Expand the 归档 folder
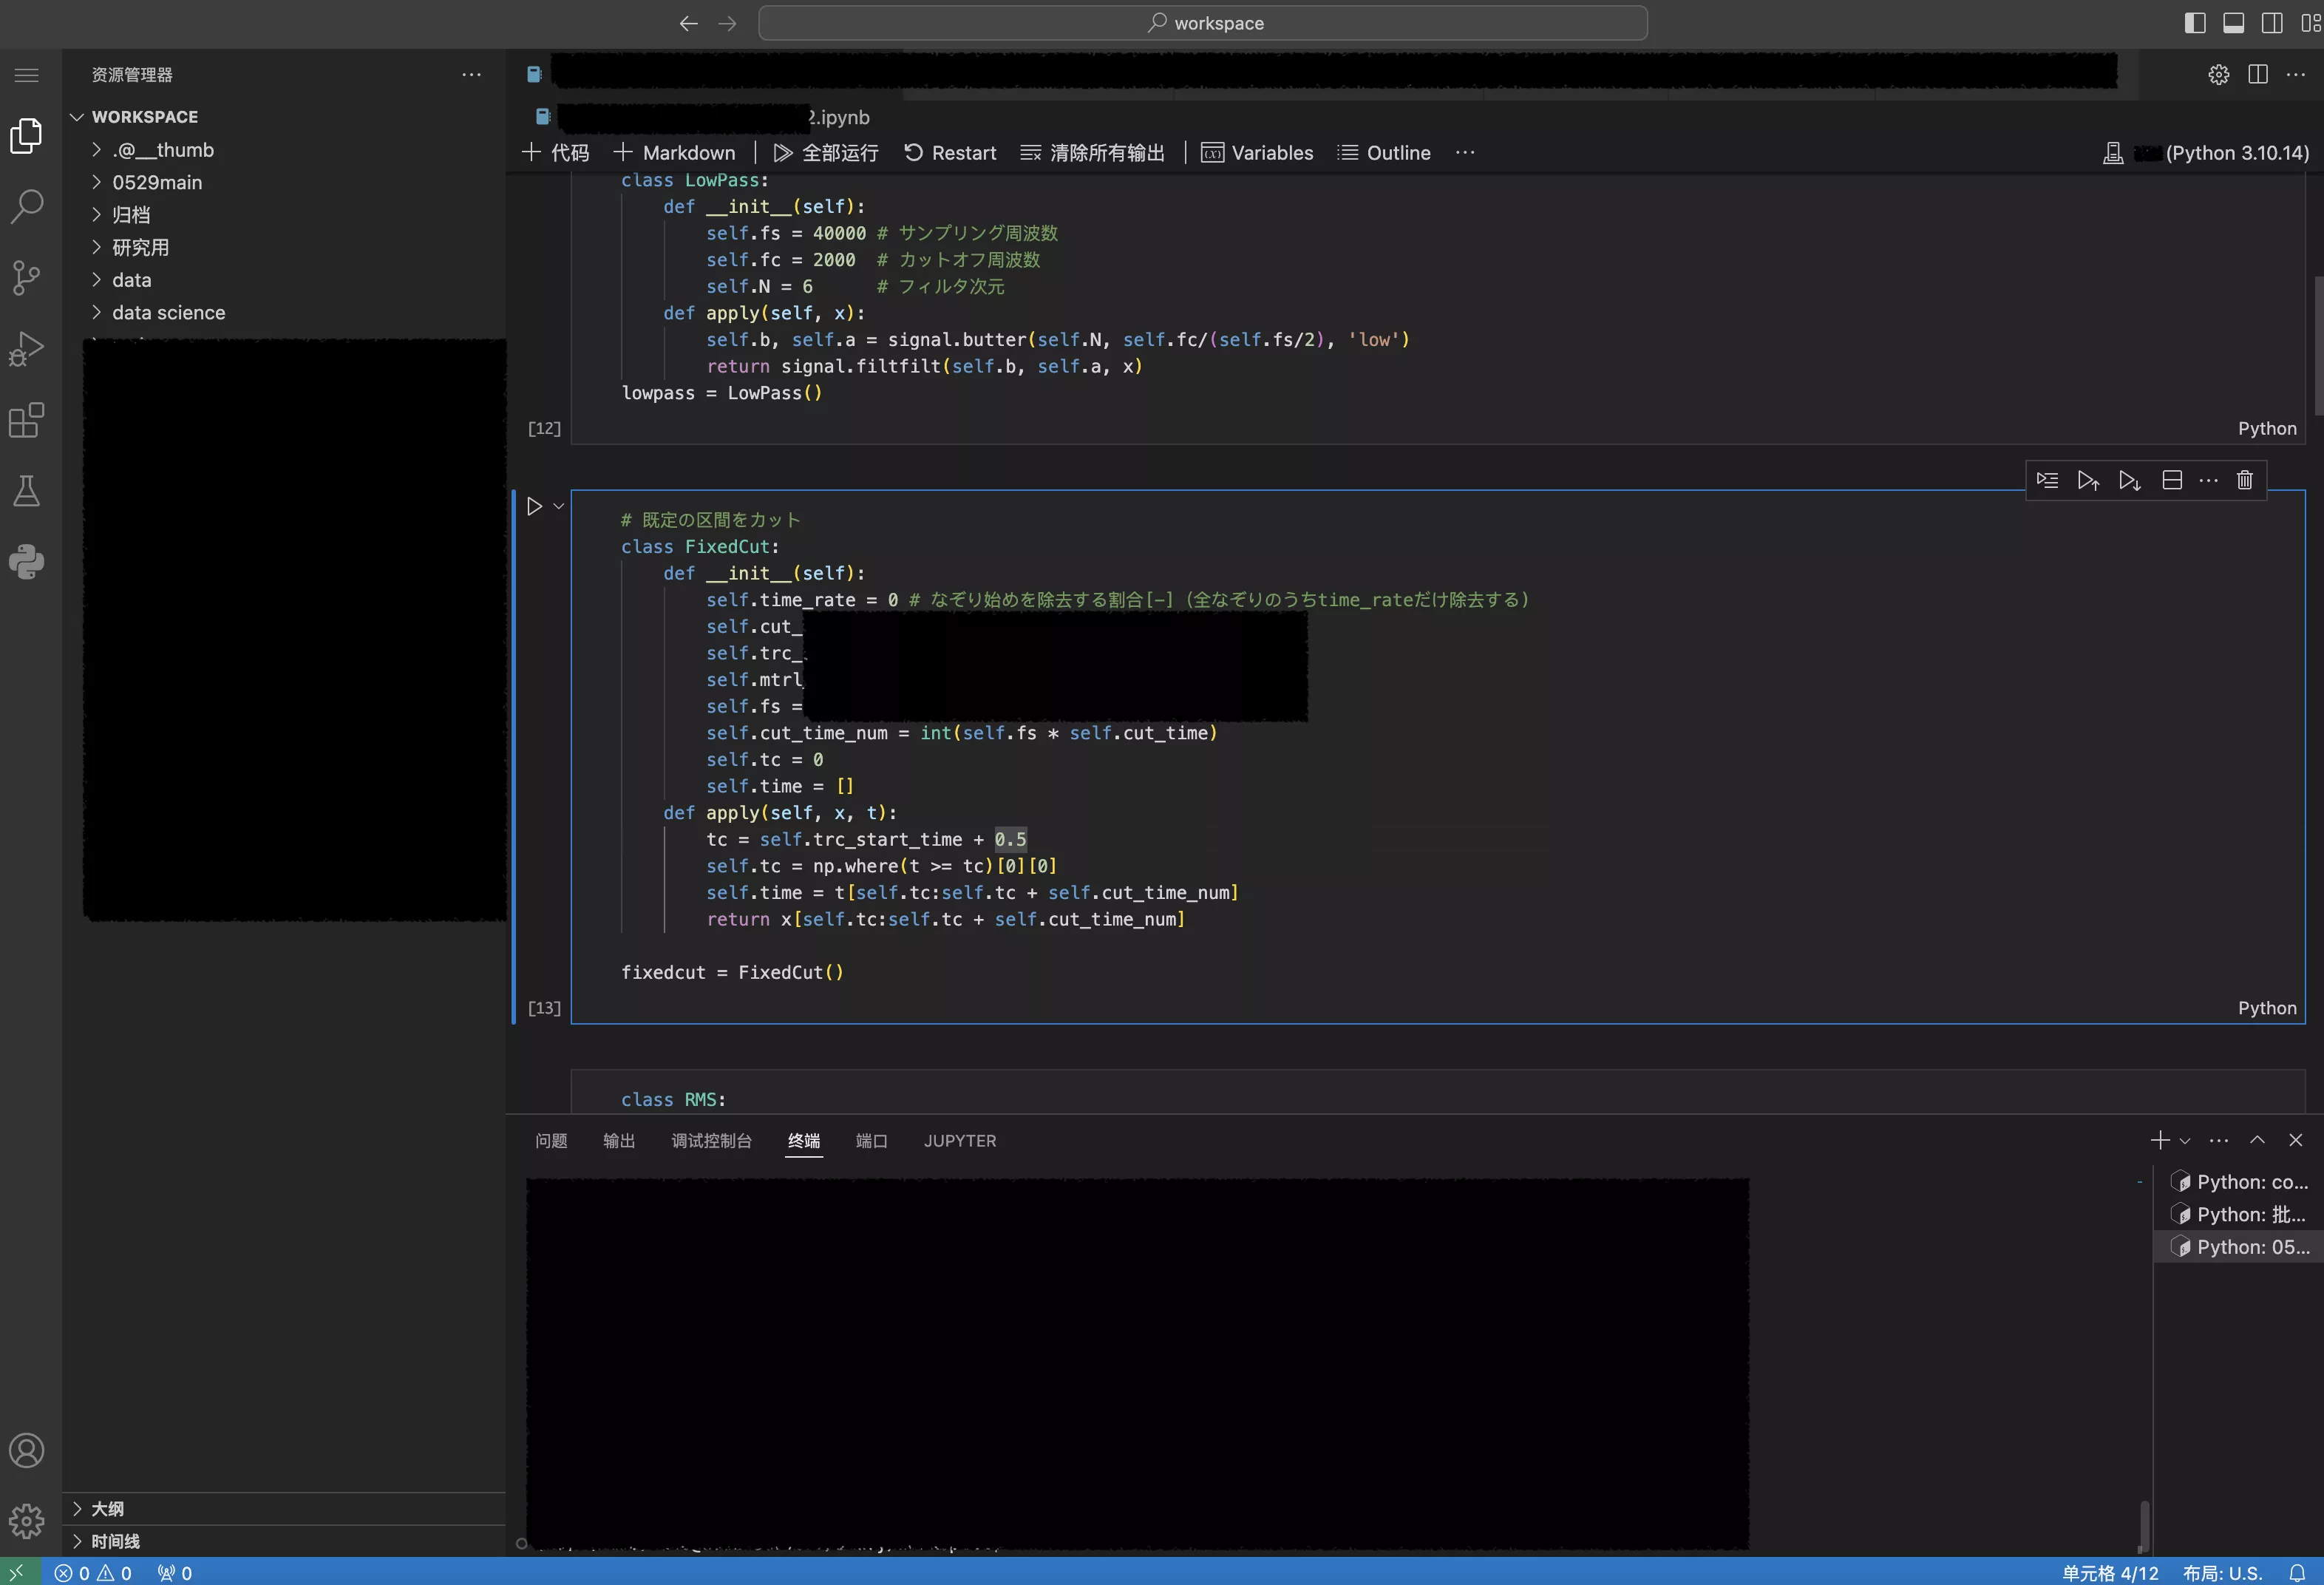The image size is (2324, 1585). click(284, 215)
